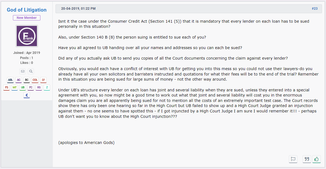Click the Euro symbol badge
326x169 pixels.
(27, 95)
